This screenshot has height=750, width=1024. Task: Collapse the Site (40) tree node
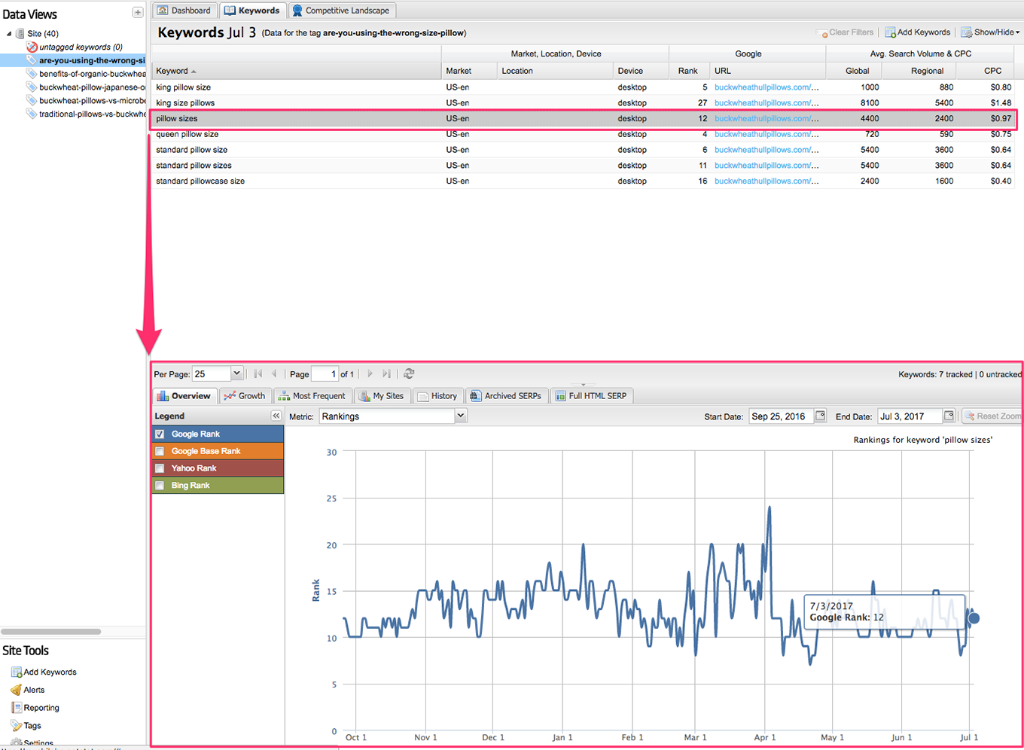tap(9, 34)
